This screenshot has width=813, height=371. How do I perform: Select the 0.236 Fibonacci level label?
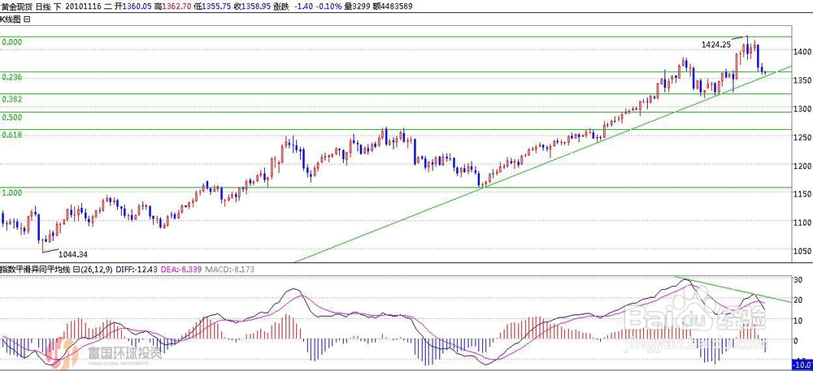pos(11,77)
